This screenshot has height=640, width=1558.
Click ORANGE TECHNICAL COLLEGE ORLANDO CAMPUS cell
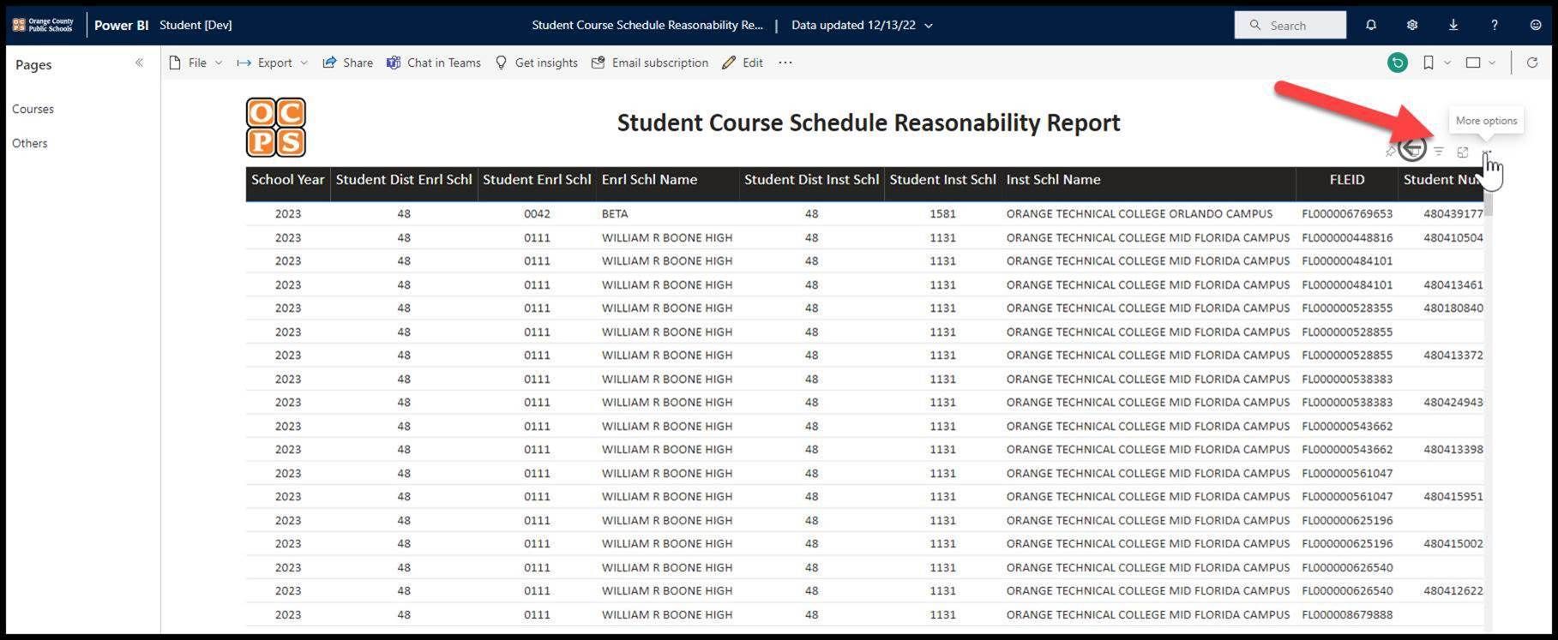[x=1140, y=214]
